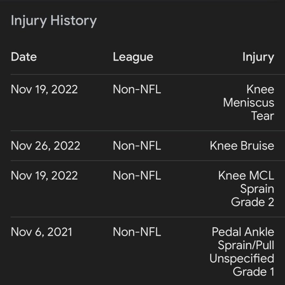The width and height of the screenshot is (285, 285).
Task: Select the Nov 6, 2021 date cell
Action: tap(42, 232)
